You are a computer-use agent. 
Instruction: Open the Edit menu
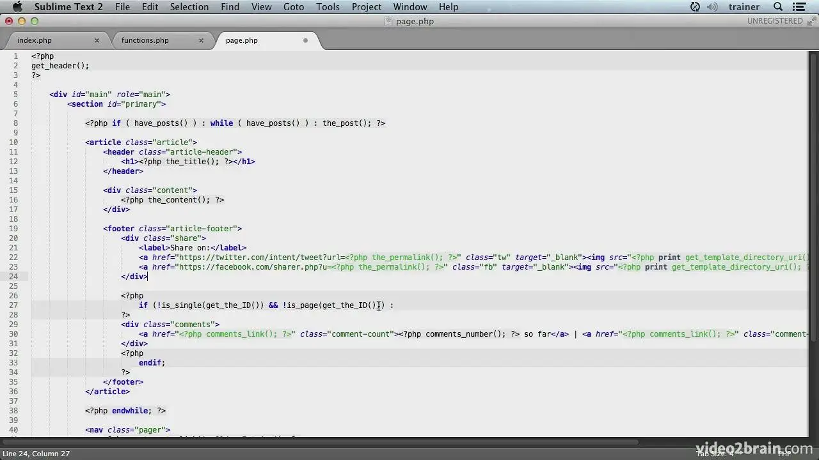coord(150,7)
